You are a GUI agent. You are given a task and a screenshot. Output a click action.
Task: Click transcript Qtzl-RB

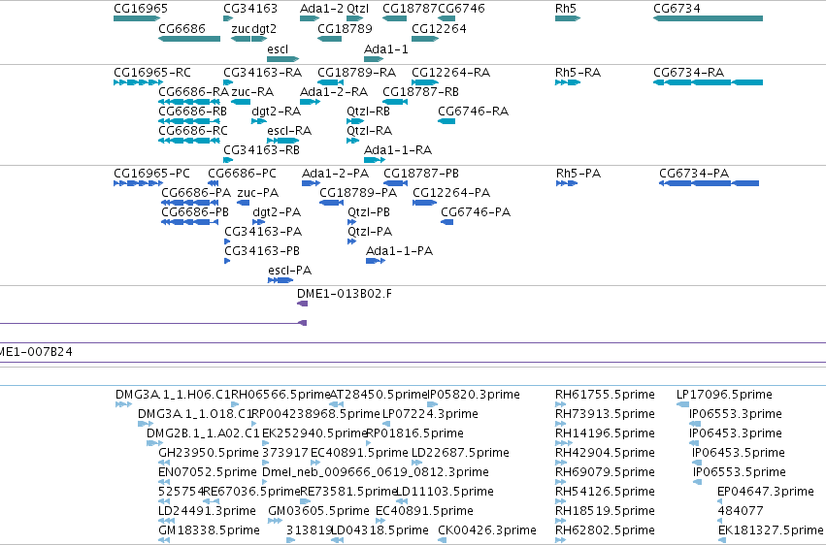pyautogui.click(x=355, y=121)
